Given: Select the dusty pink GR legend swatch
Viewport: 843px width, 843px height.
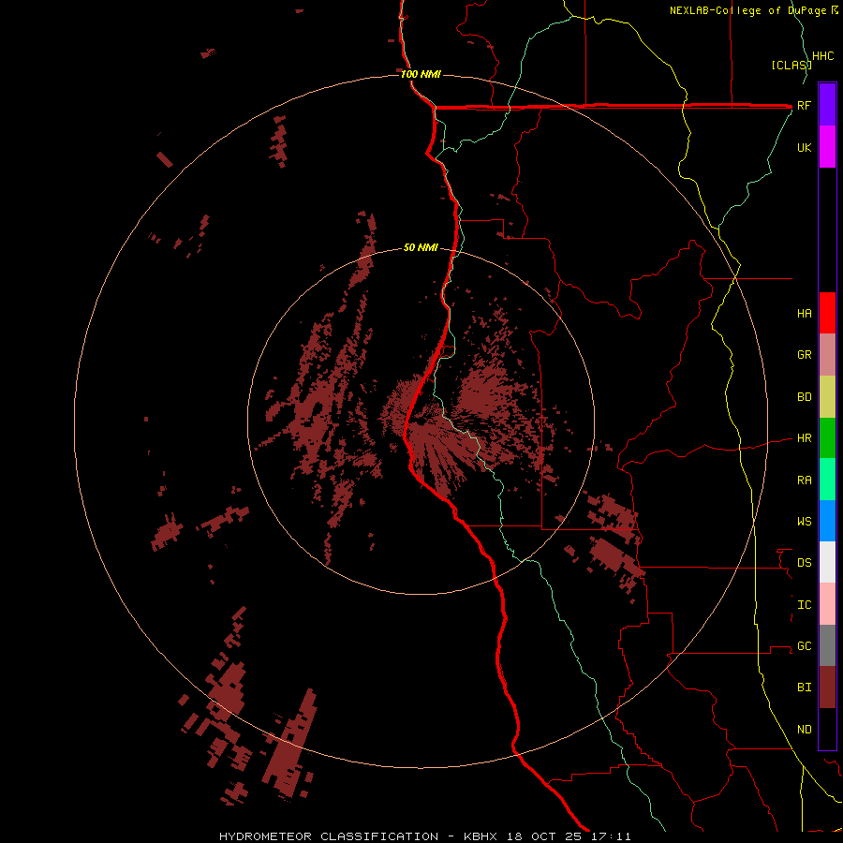Looking at the screenshot, I should click(827, 355).
